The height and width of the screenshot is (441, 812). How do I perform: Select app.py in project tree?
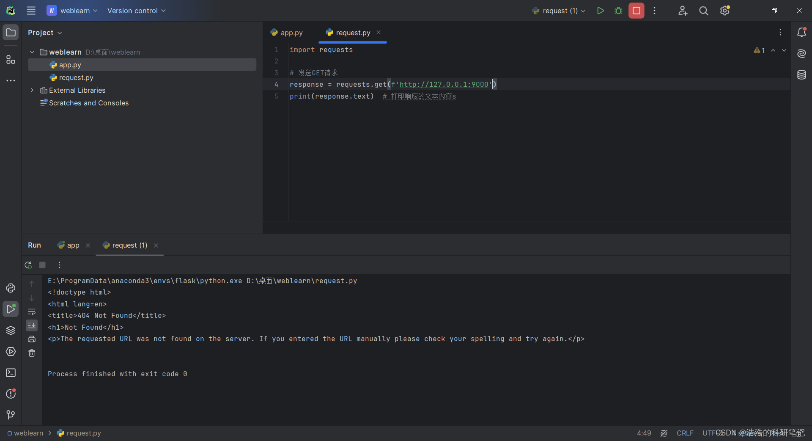click(142, 65)
